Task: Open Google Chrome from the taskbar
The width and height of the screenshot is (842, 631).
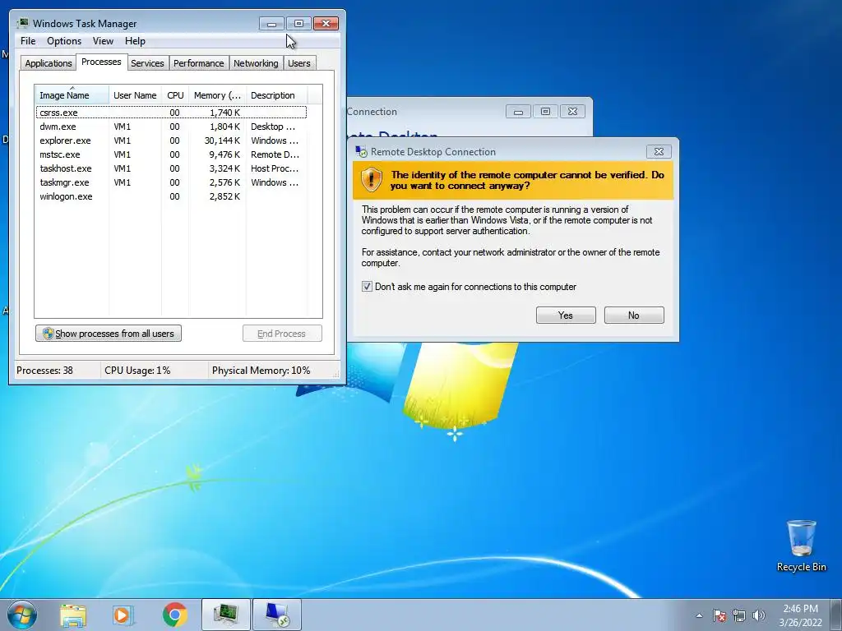Action: (x=174, y=615)
